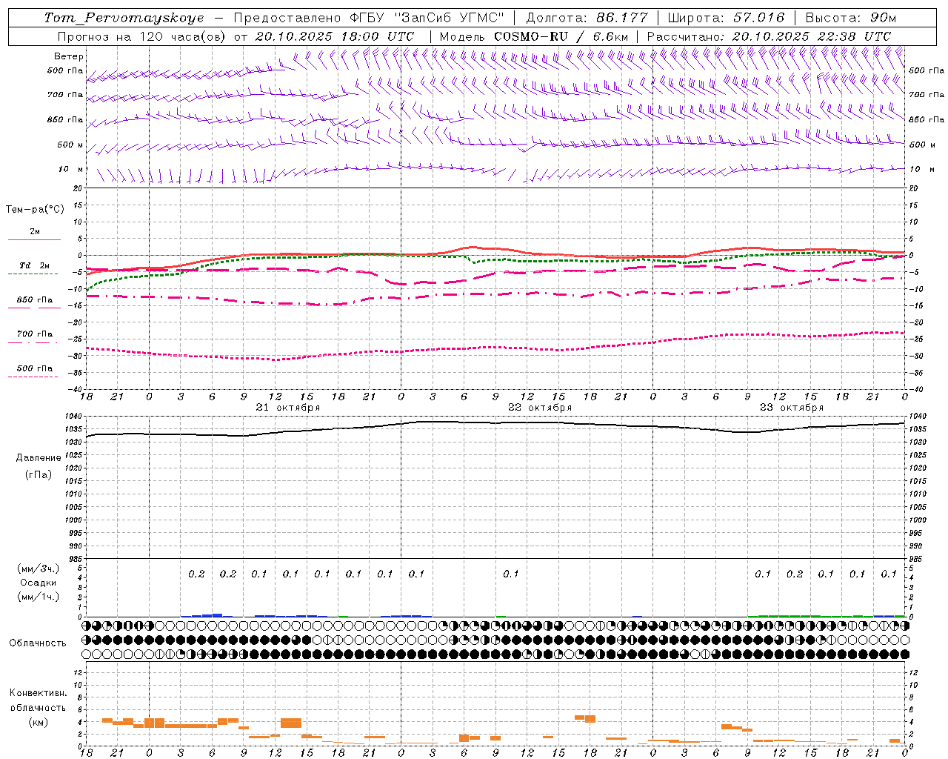
Task: Click the "21 октября" date label
Action: click(x=288, y=408)
